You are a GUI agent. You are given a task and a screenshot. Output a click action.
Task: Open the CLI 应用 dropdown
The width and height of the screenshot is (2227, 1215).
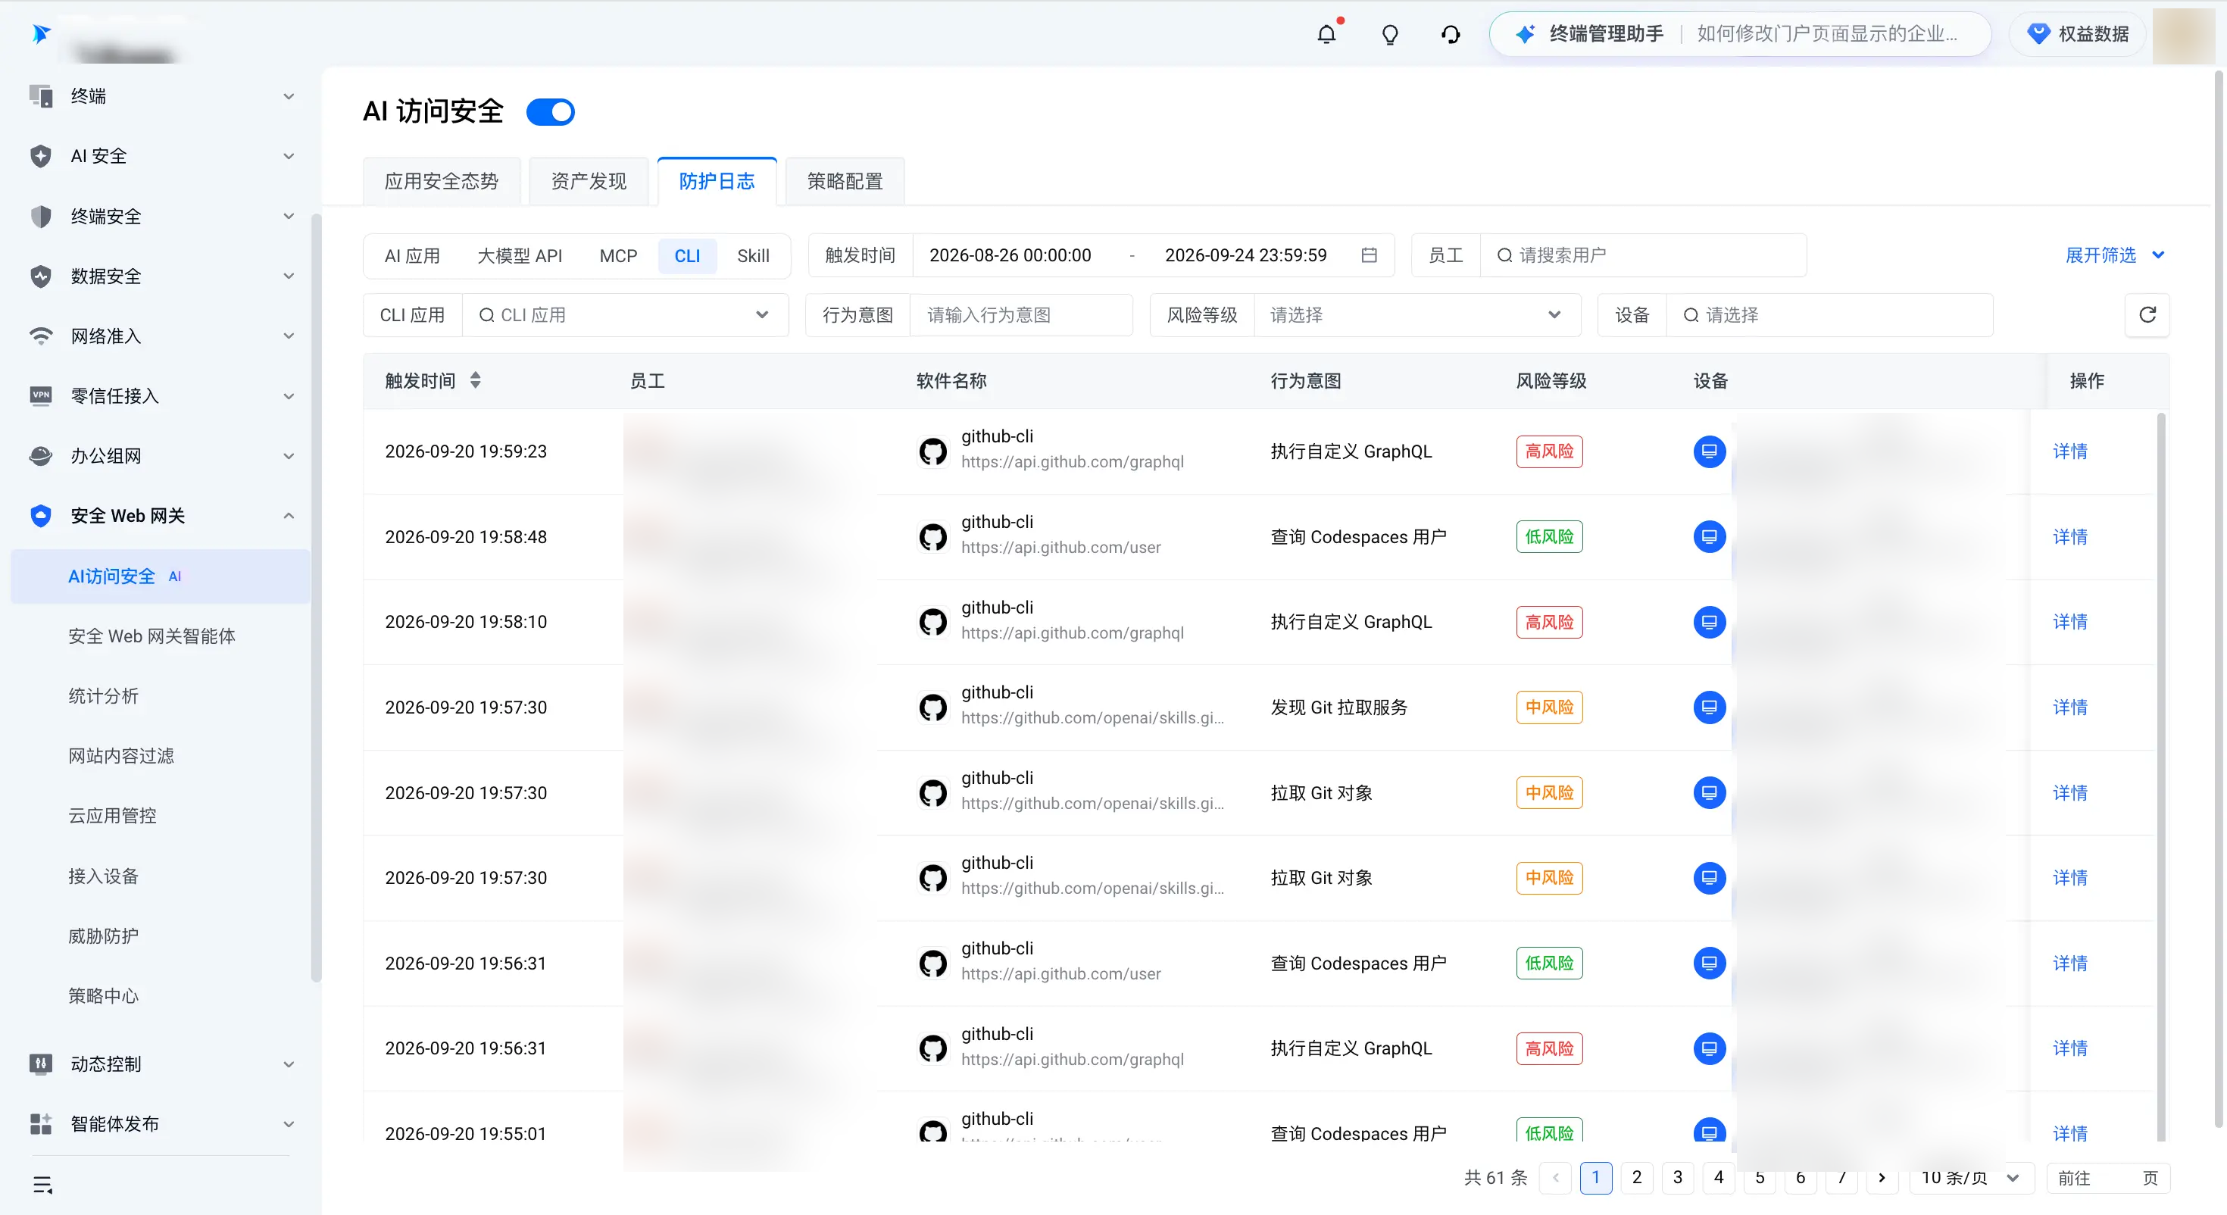tap(624, 315)
